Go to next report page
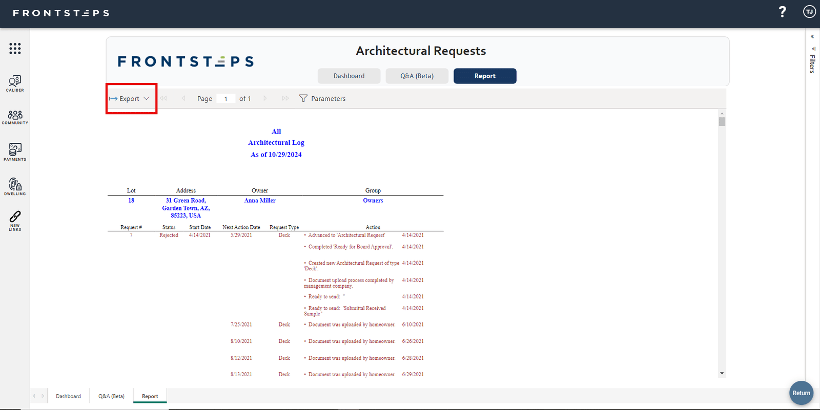 (x=265, y=98)
